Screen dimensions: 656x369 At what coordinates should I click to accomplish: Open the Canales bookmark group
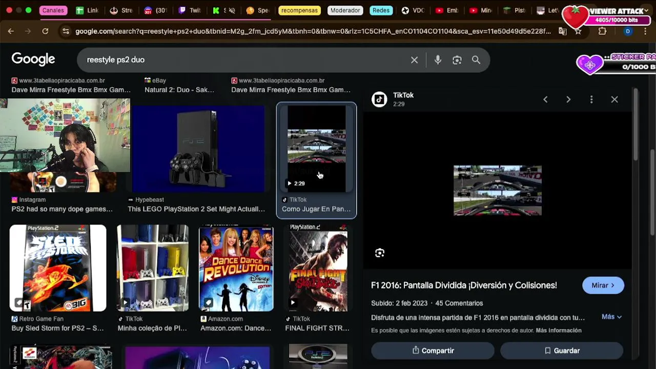pyautogui.click(x=53, y=10)
